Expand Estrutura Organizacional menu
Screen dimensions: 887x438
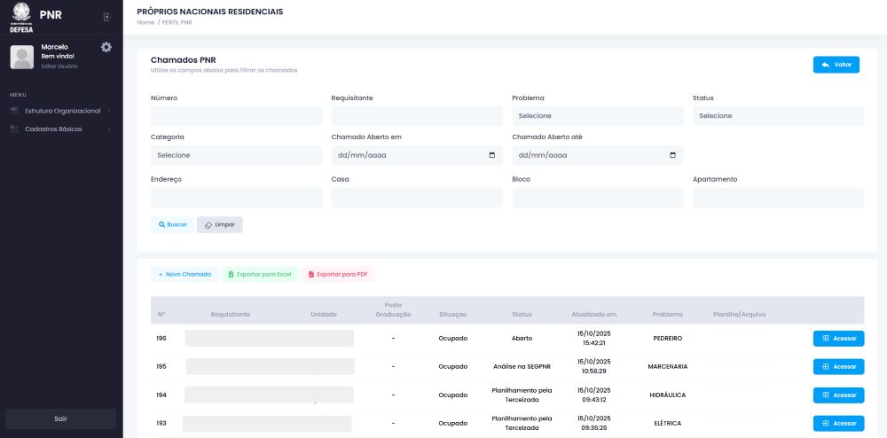tap(60, 111)
